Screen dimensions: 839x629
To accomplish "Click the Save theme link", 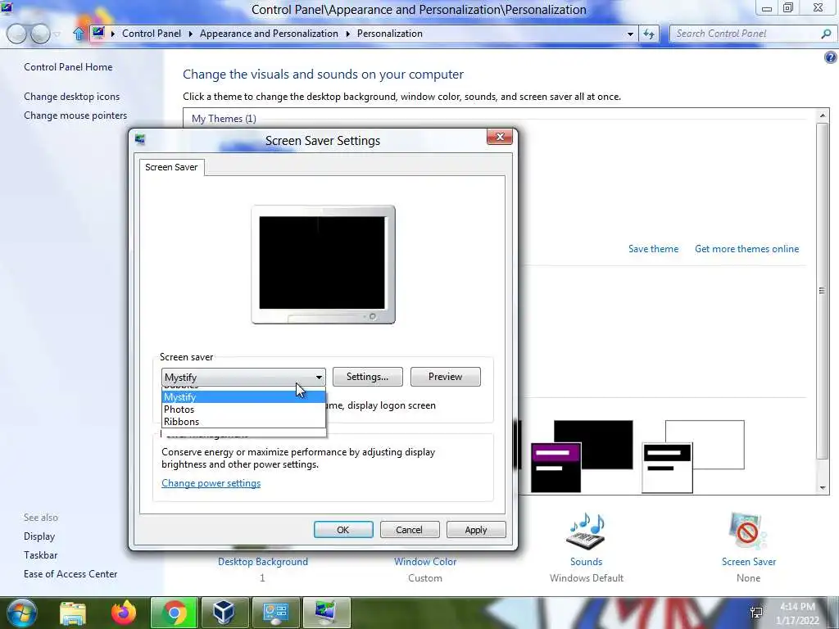I will (x=653, y=249).
